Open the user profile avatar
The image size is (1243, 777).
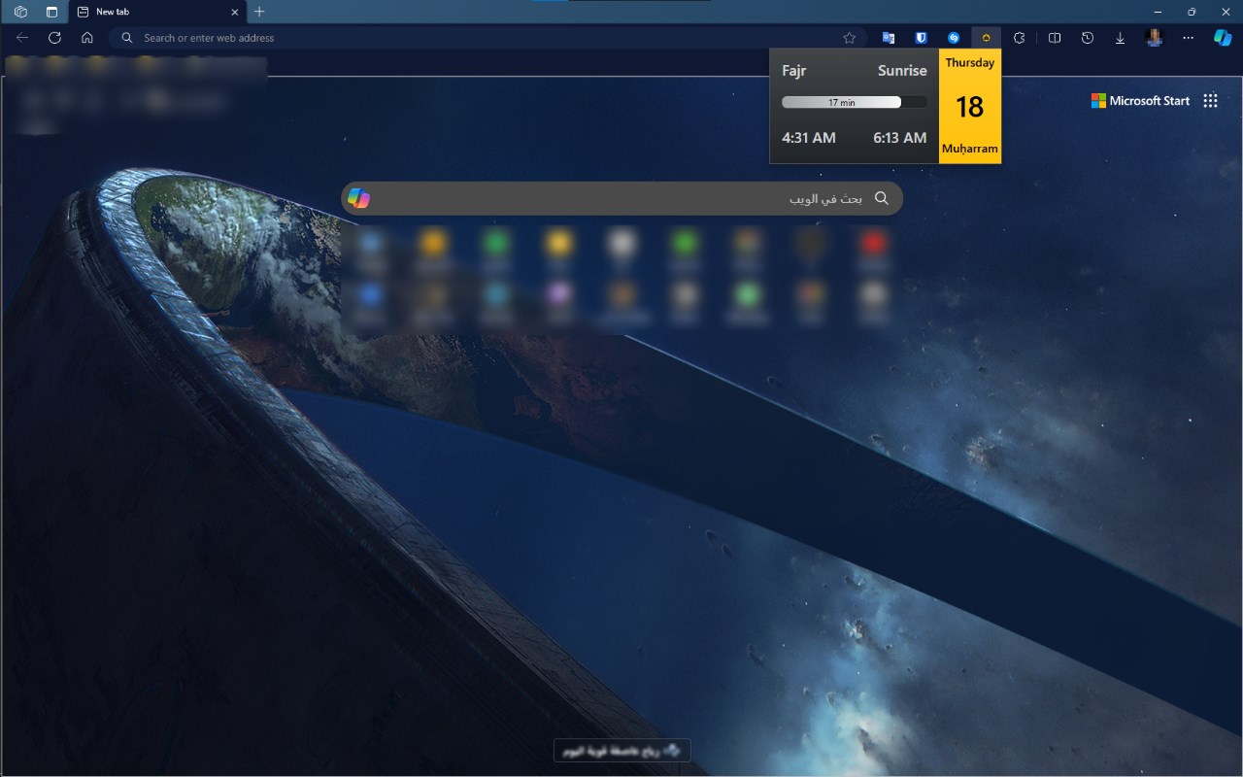point(1154,38)
